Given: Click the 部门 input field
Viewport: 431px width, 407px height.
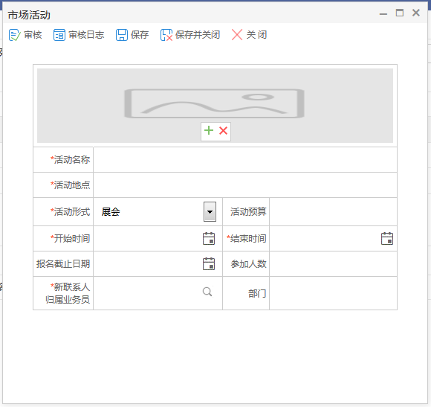Looking at the screenshot, I should (x=333, y=293).
